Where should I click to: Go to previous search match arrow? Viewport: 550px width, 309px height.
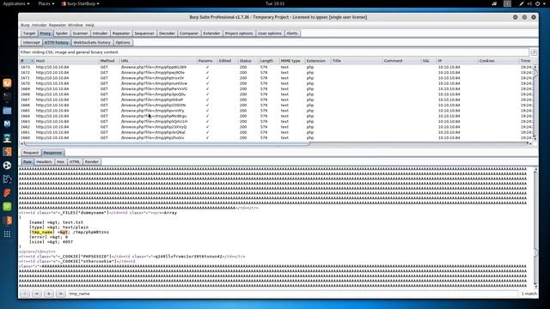click(x=37, y=294)
